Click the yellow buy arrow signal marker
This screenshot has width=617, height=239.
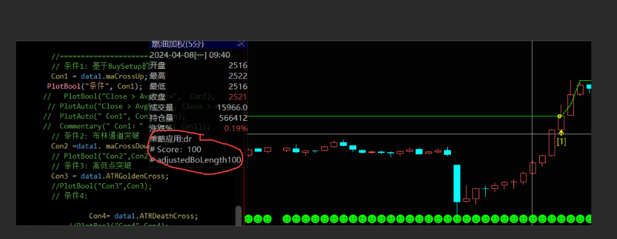click(561, 133)
